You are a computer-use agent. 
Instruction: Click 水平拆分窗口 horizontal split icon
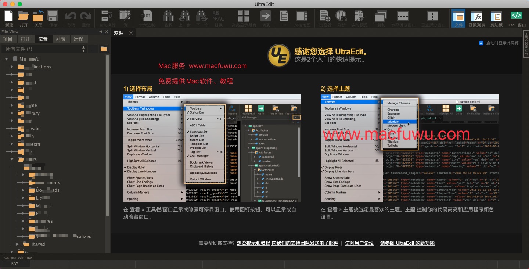pos(403,18)
